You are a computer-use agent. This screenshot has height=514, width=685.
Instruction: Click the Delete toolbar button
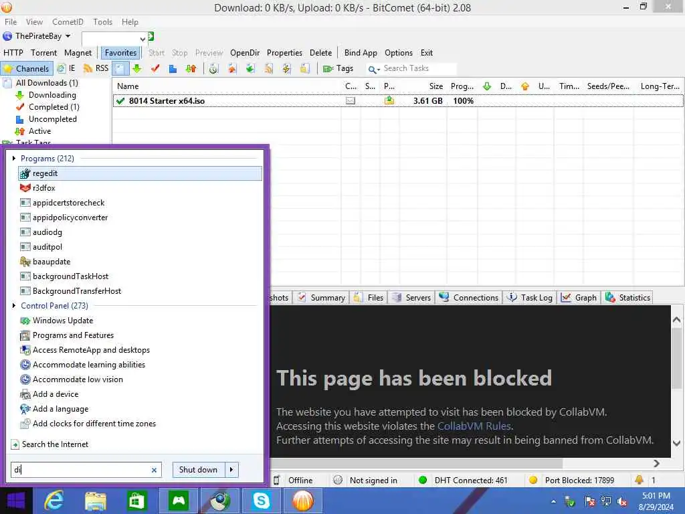coord(320,53)
